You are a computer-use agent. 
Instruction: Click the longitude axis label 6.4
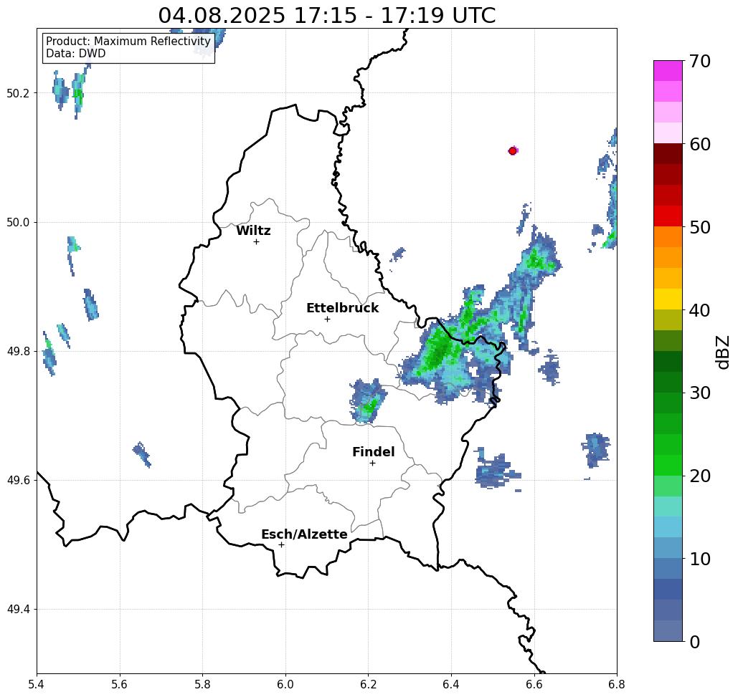[451, 684]
